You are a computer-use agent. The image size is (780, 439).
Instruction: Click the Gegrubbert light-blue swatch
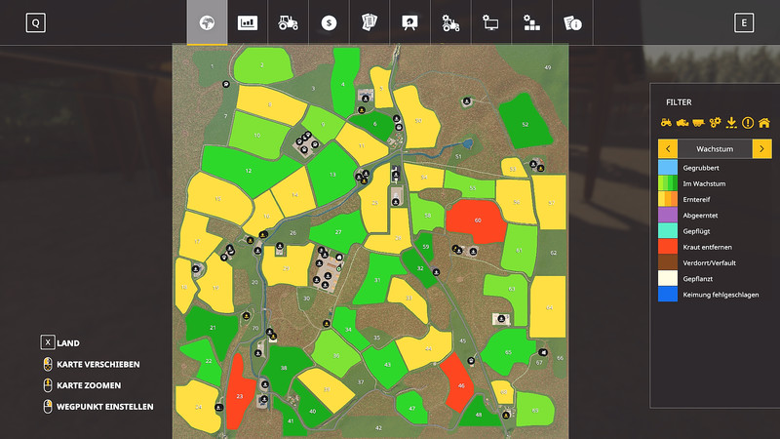[x=668, y=167]
